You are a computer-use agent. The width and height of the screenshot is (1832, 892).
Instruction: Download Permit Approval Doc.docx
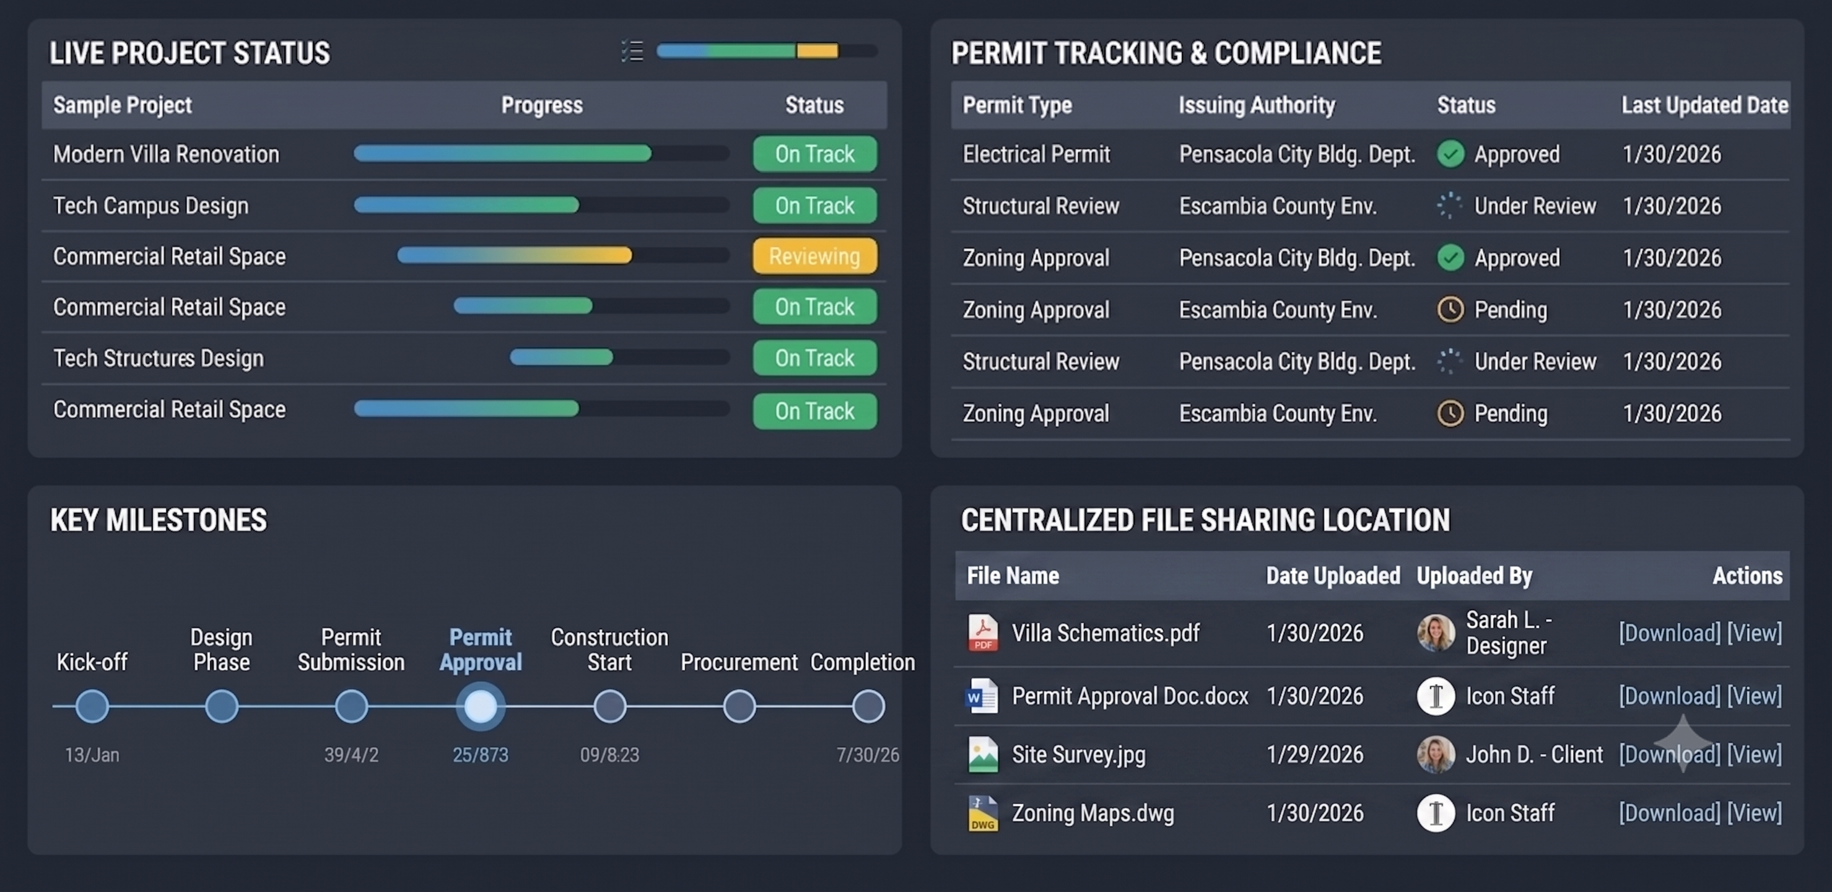pos(1670,696)
